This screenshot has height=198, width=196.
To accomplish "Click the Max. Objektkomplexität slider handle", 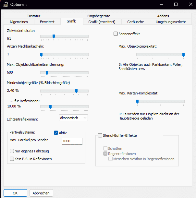I will pyautogui.click(x=183, y=55).
